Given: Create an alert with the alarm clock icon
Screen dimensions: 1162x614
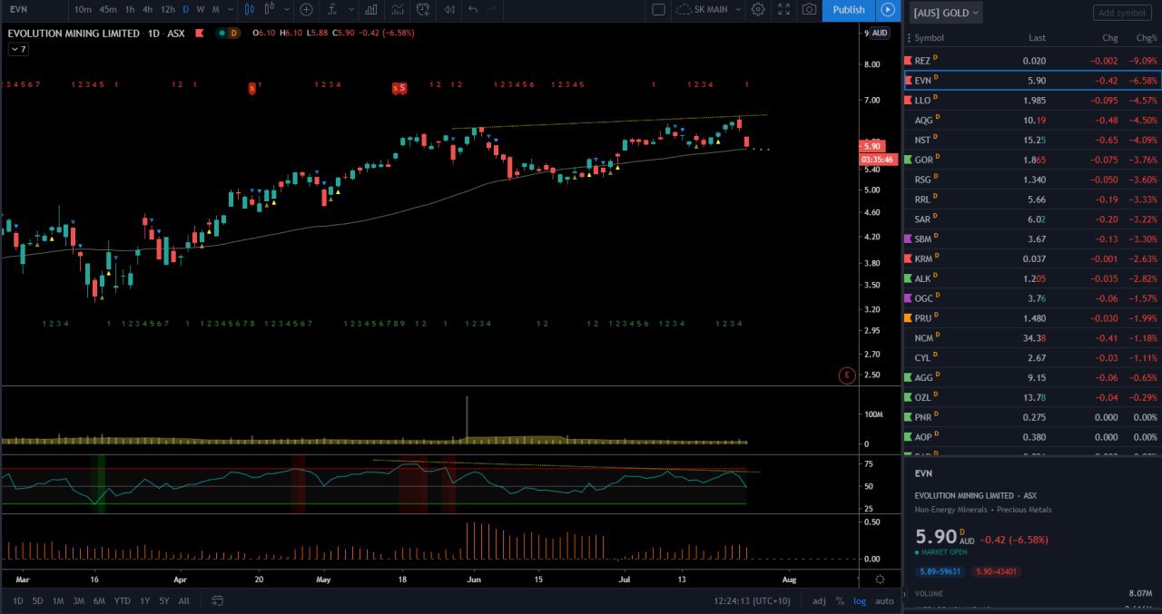Looking at the screenshot, I should 423,9.
